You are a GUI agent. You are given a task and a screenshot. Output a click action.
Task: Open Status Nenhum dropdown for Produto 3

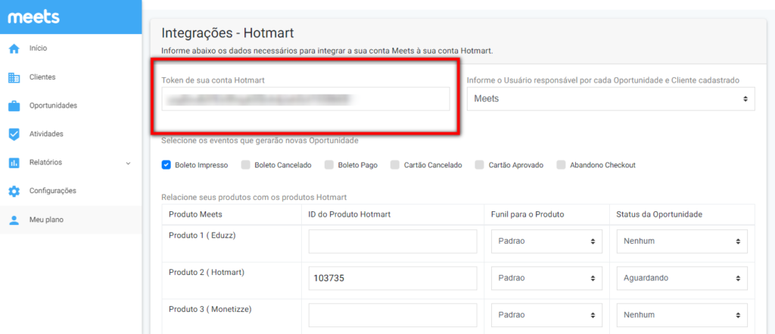click(x=682, y=315)
